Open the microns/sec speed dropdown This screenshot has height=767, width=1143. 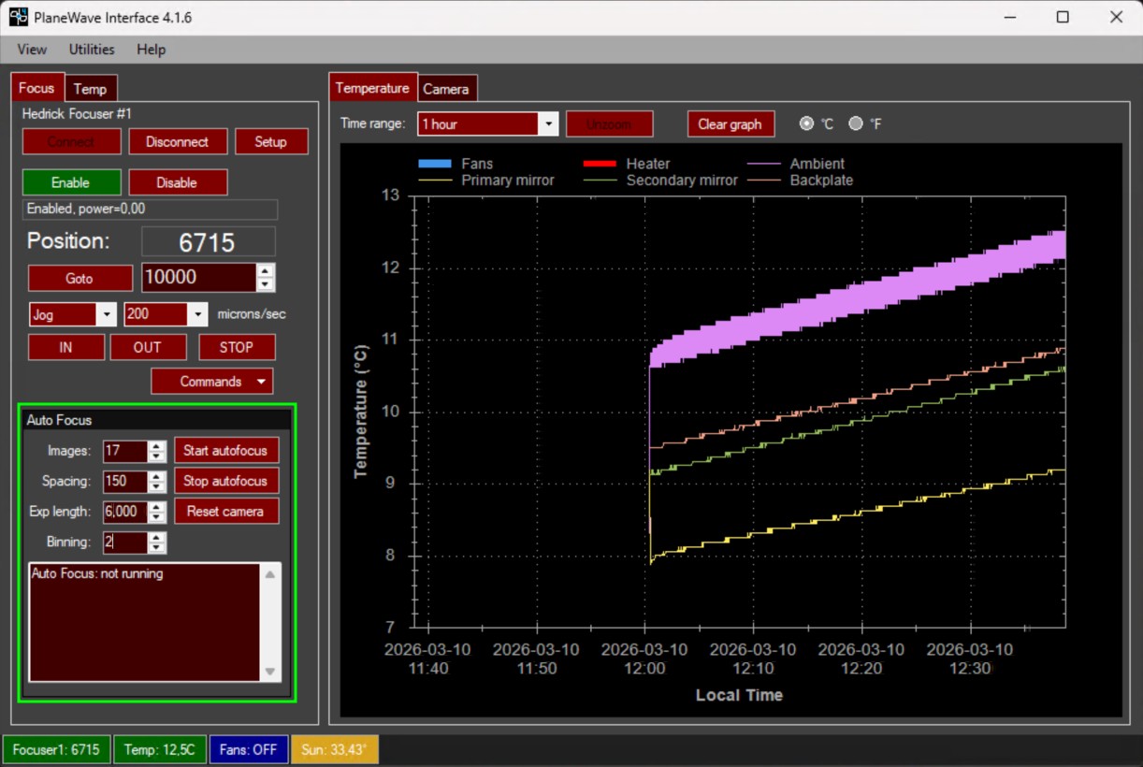(197, 314)
